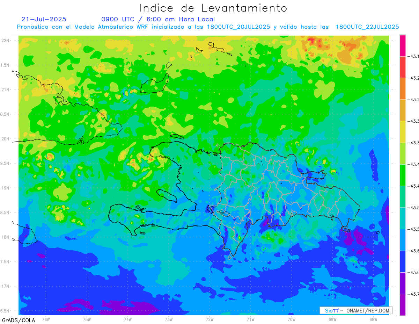This screenshot has width=419, height=324.
Task: Click the '18N' latitude label
Action: pos(6,237)
